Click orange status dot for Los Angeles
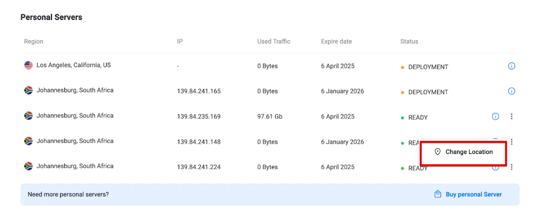 [402, 67]
